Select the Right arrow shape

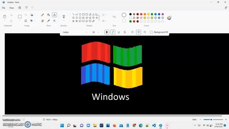tap(83, 18)
